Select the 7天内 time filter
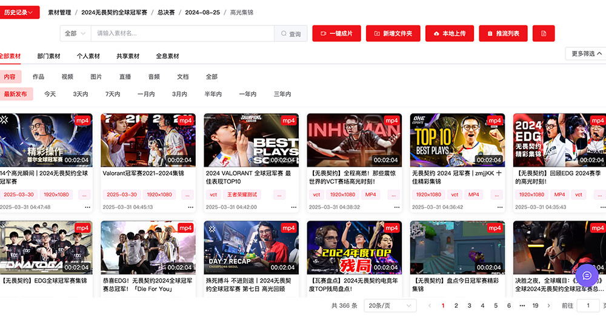 tap(113, 94)
